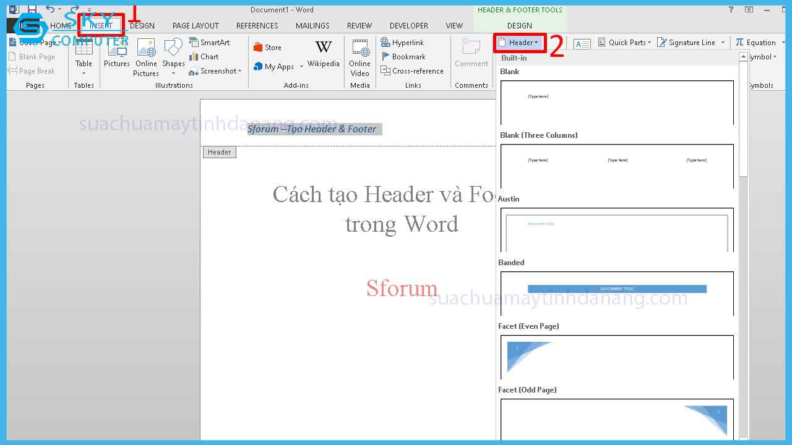Expand the Quick Parts dropdown
Screen dimensions: 792x445
tap(624, 43)
